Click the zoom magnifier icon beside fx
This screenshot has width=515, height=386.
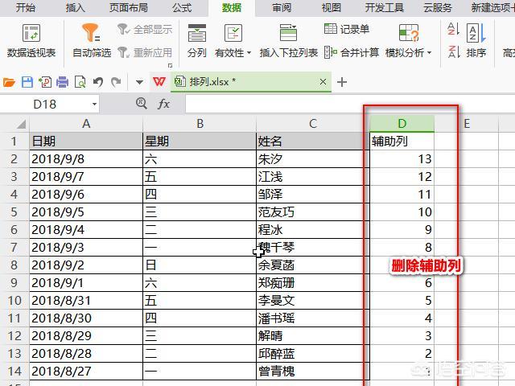coord(142,104)
